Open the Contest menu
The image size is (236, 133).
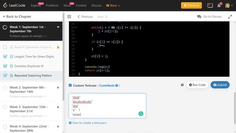click(x=81, y=6)
